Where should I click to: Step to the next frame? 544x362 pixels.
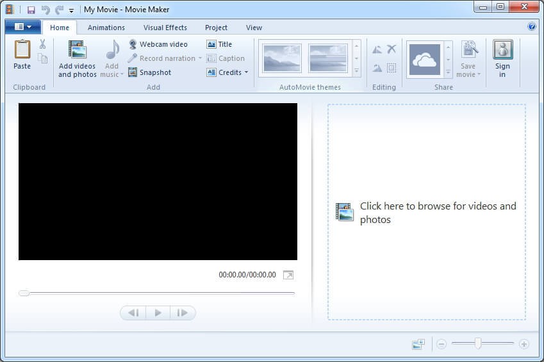point(183,313)
